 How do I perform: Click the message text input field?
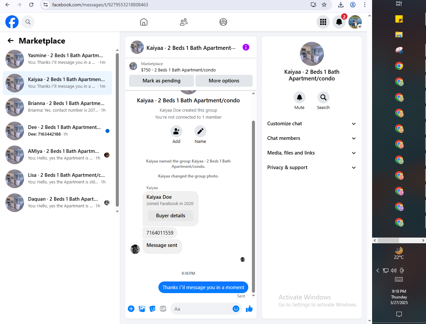click(x=202, y=309)
